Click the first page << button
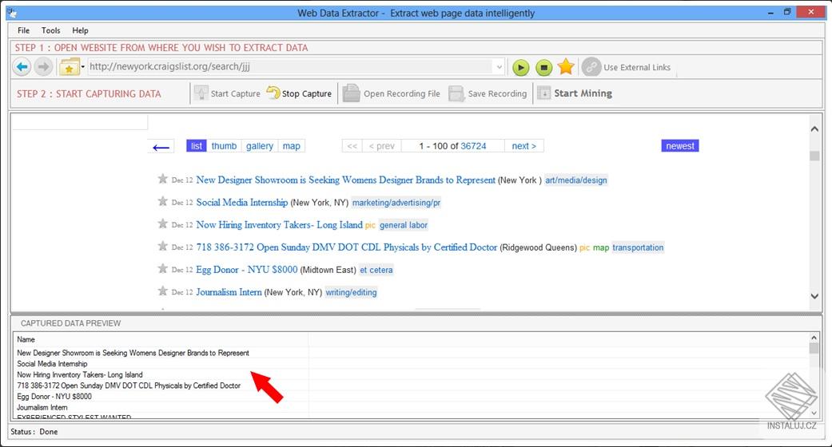This screenshot has height=447, width=832. (352, 146)
